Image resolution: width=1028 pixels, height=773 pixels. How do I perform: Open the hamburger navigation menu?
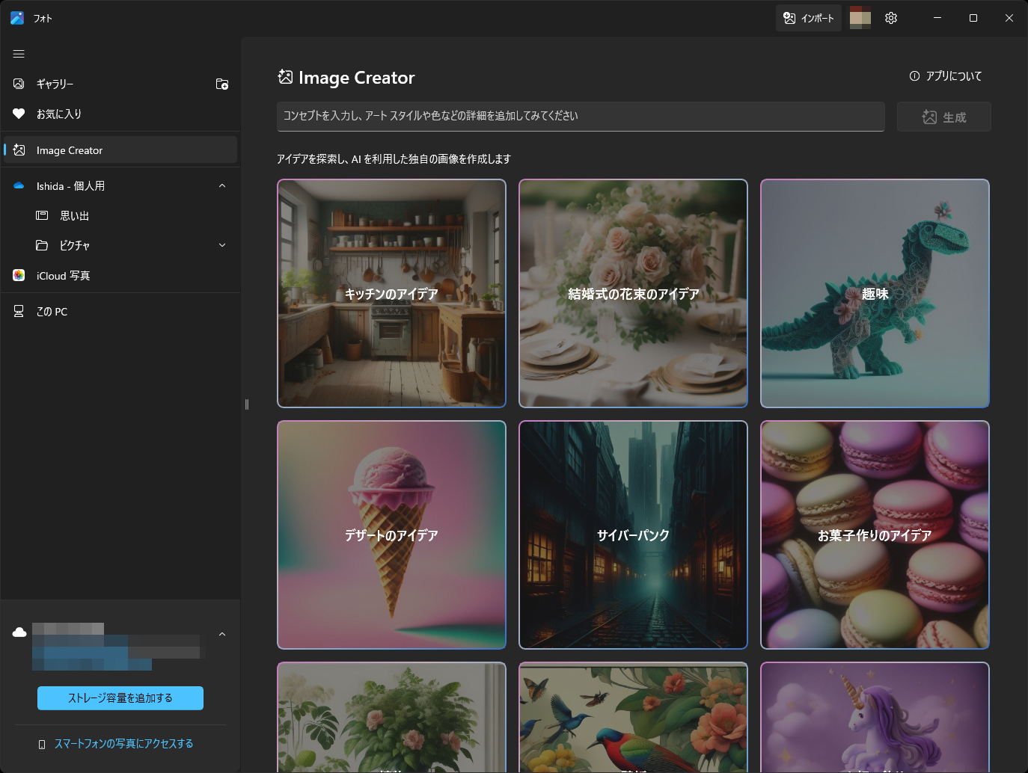pos(19,53)
